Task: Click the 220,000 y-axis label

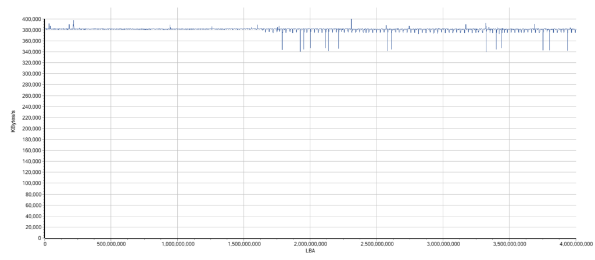Action: pos(33,118)
